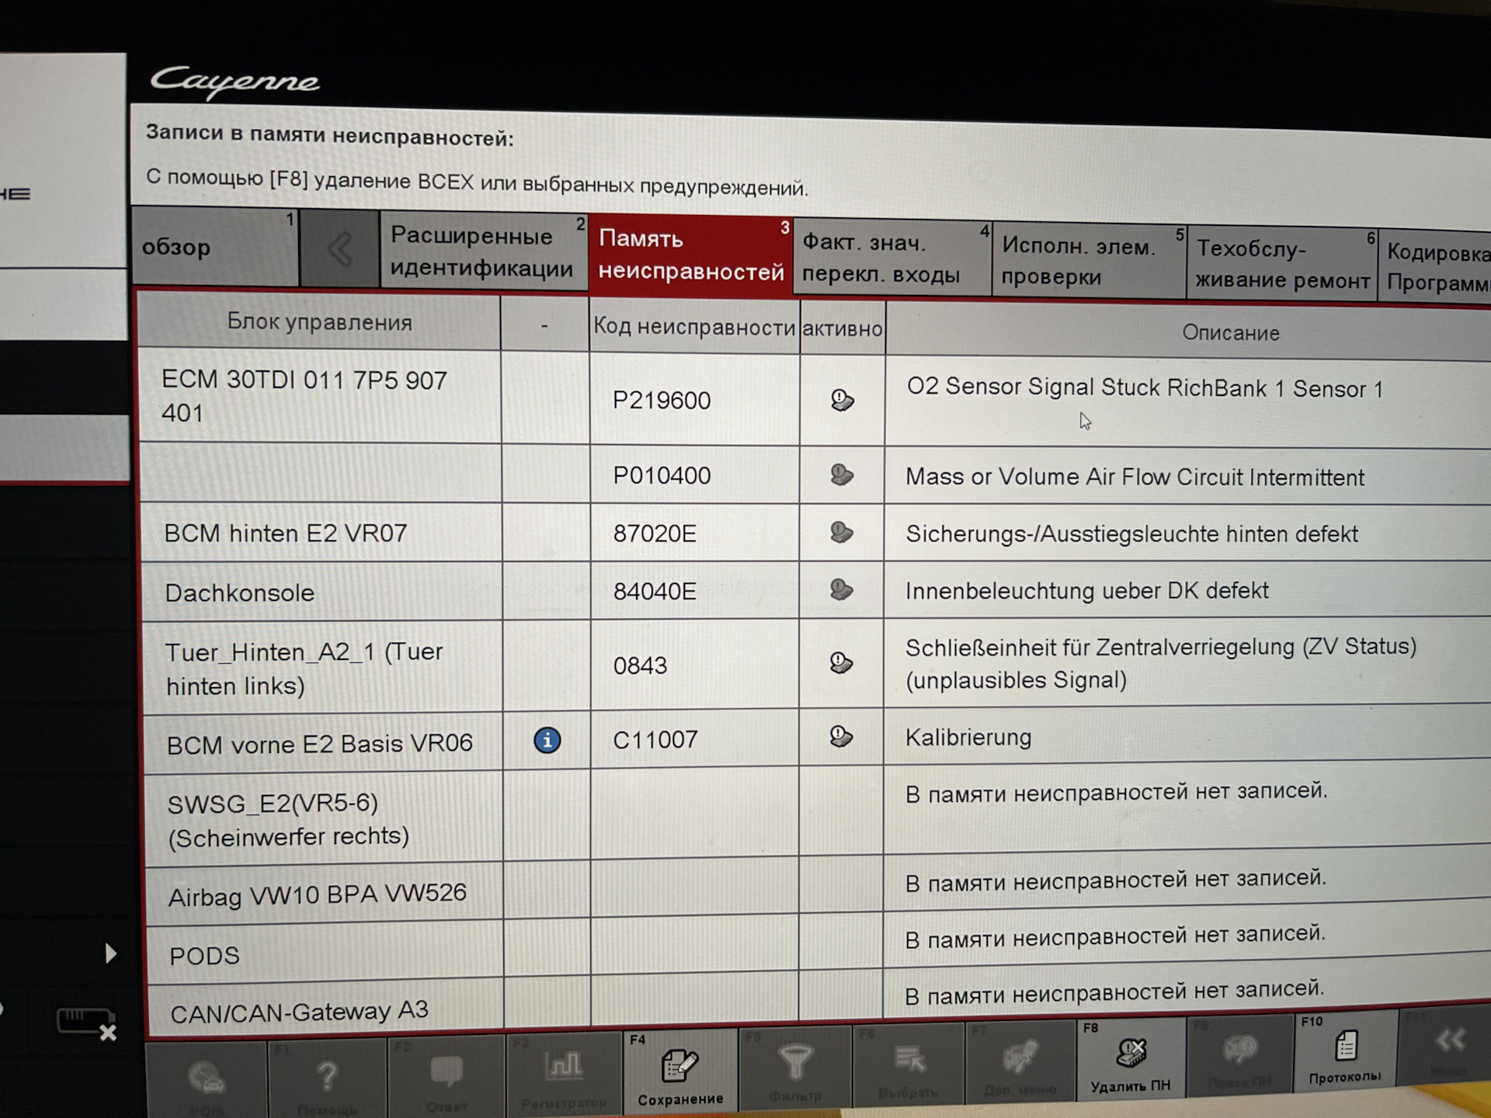The image size is (1491, 1118).
Task: Click the active status icon for P219600
Action: [842, 401]
